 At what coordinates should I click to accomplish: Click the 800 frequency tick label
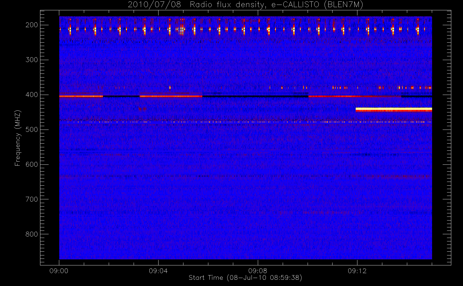(32, 234)
